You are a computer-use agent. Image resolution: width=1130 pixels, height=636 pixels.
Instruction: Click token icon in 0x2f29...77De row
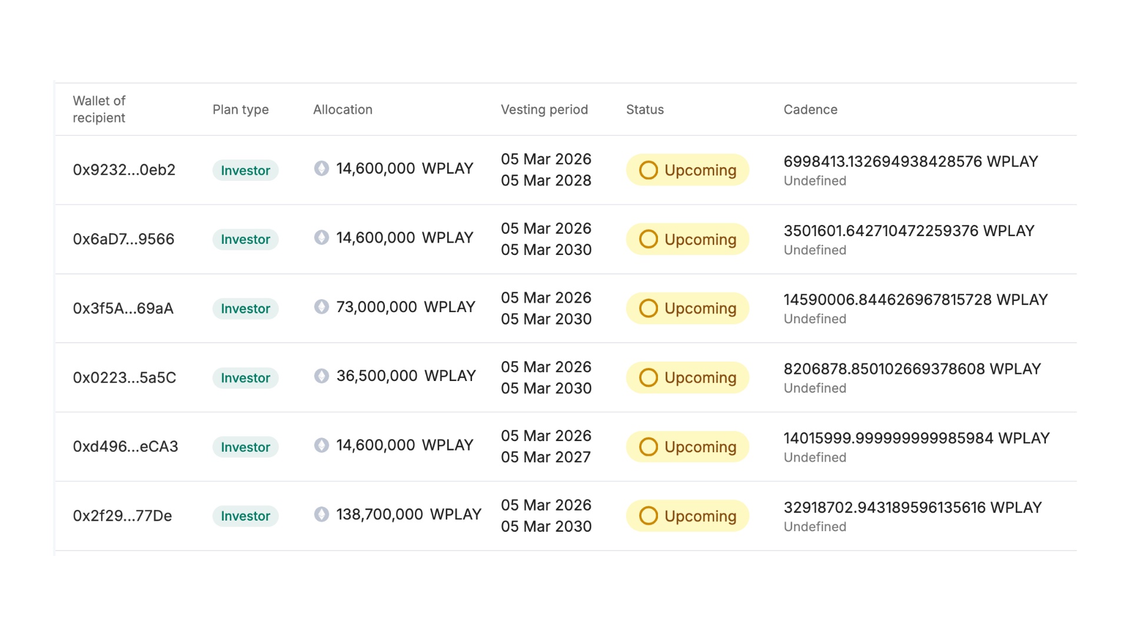click(x=321, y=514)
